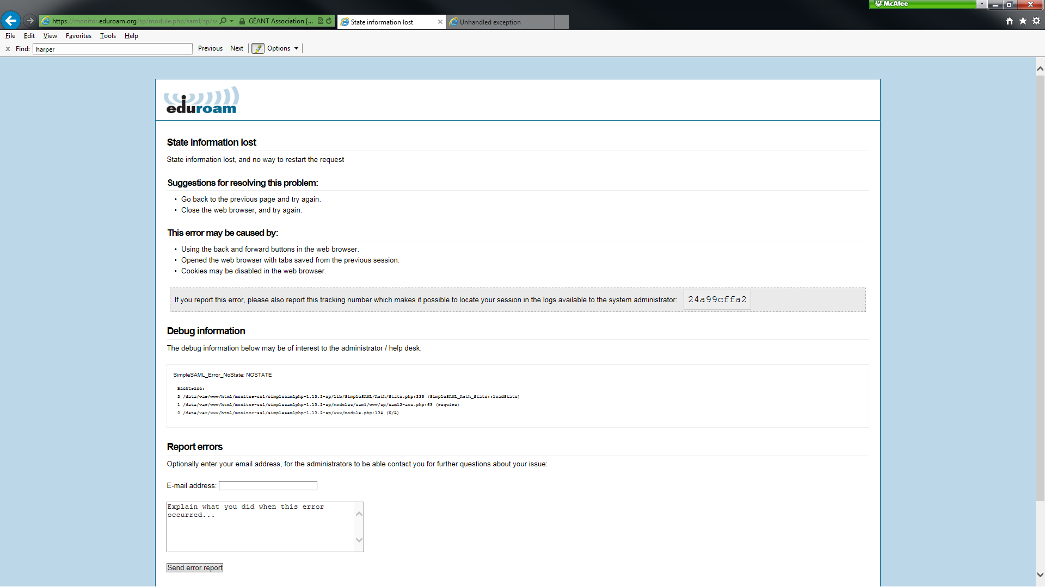Viewport: 1045px width, 587px height.
Task: Click the forward navigation arrow
Action: pos(30,21)
